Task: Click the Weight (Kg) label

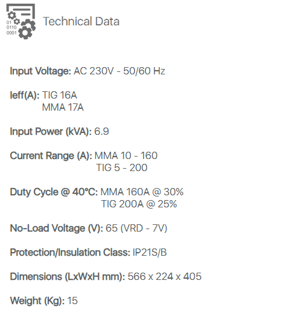Action: 37,301
